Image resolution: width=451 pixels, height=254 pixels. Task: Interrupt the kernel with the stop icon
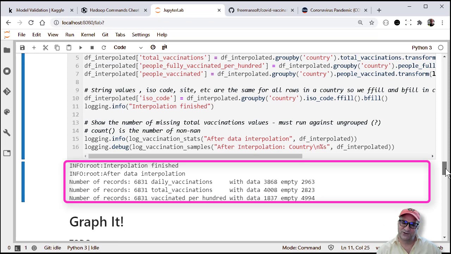pos(92,48)
